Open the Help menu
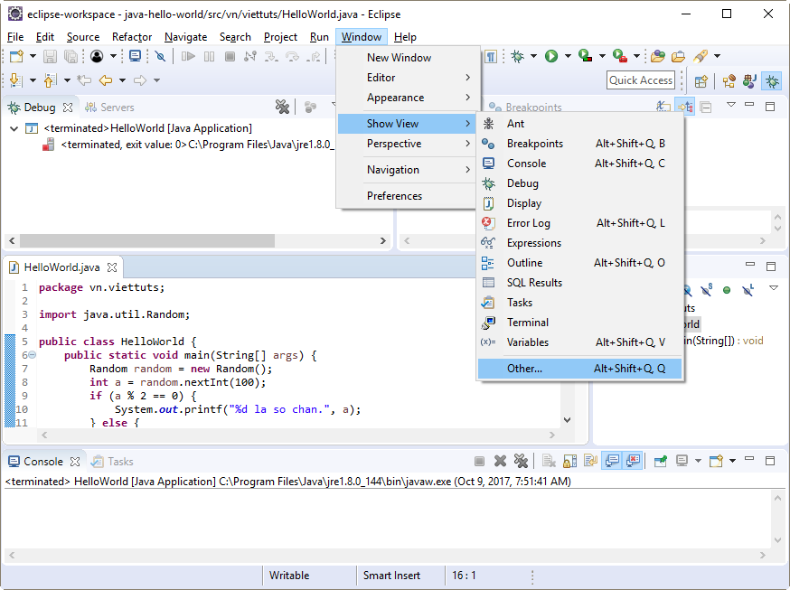The image size is (790, 590). [405, 37]
